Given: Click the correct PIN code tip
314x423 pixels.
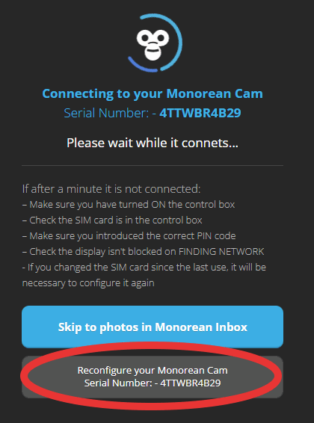Looking at the screenshot, I should tap(129, 235).
